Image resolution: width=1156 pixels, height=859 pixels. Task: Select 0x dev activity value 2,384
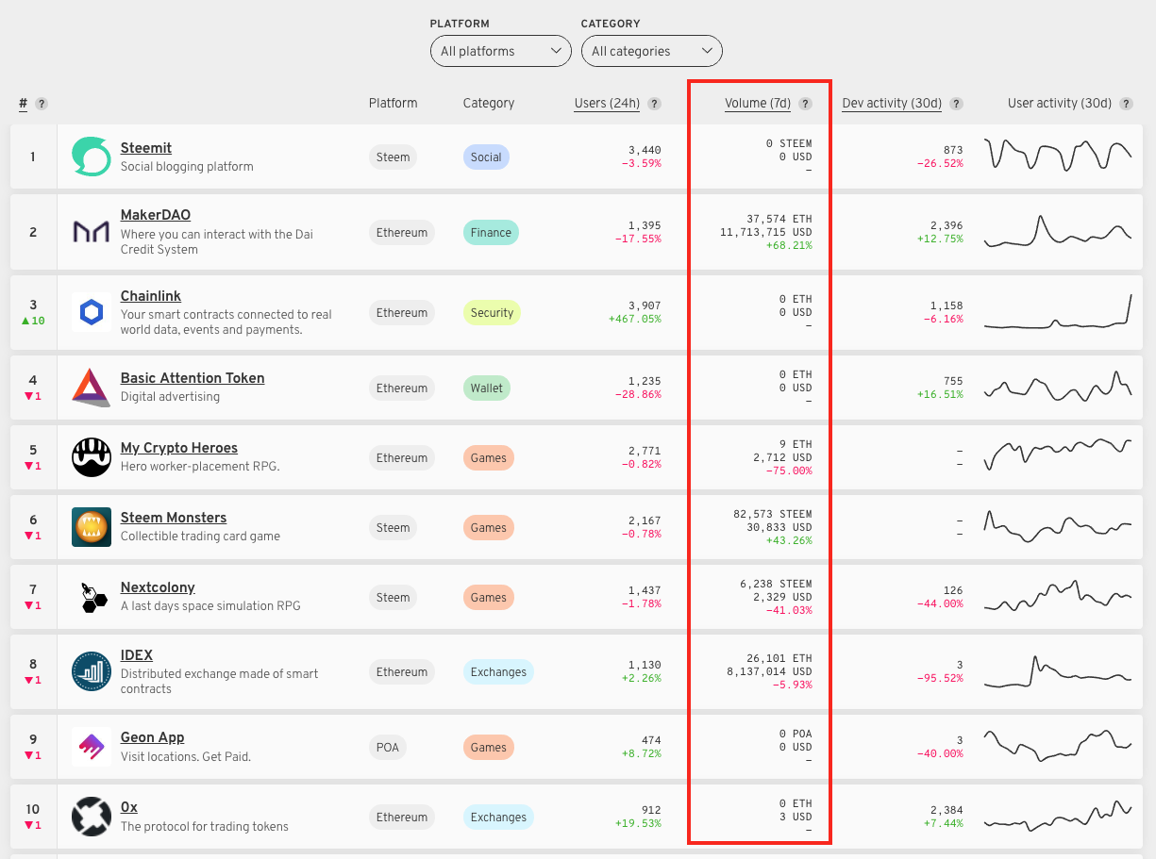pos(947,810)
